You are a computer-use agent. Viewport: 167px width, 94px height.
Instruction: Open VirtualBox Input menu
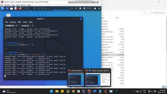coord(18,5)
